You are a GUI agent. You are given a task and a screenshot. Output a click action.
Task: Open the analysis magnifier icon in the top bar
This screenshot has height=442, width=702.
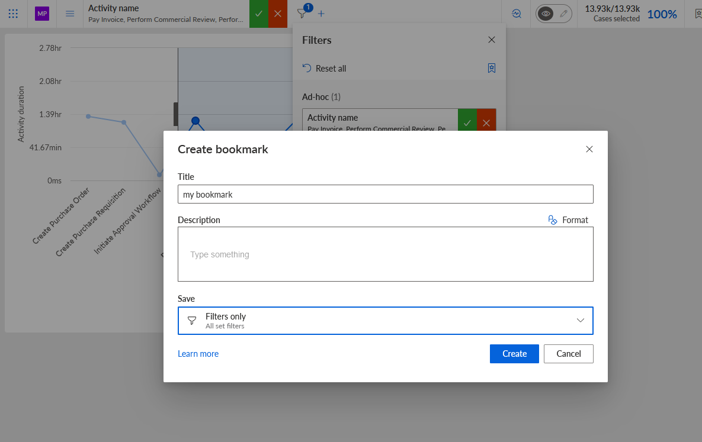pyautogui.click(x=517, y=14)
